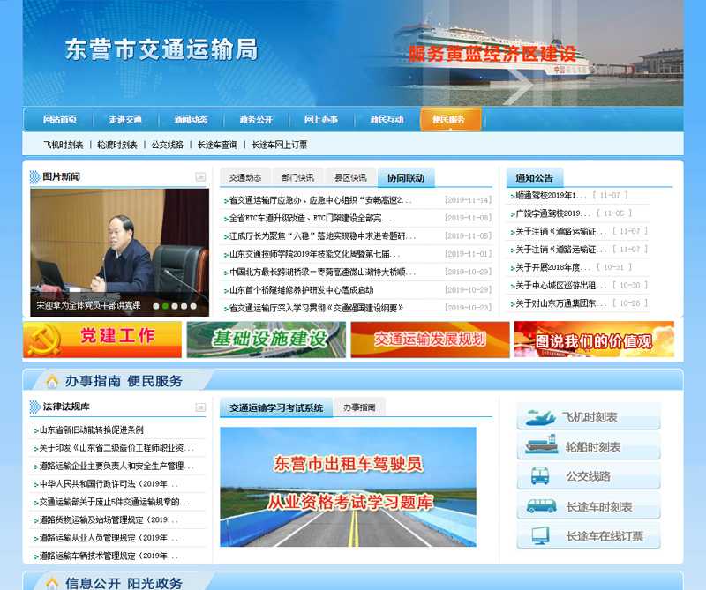
Task: Click the 轮船时刻表 service button
Action: click(x=589, y=446)
